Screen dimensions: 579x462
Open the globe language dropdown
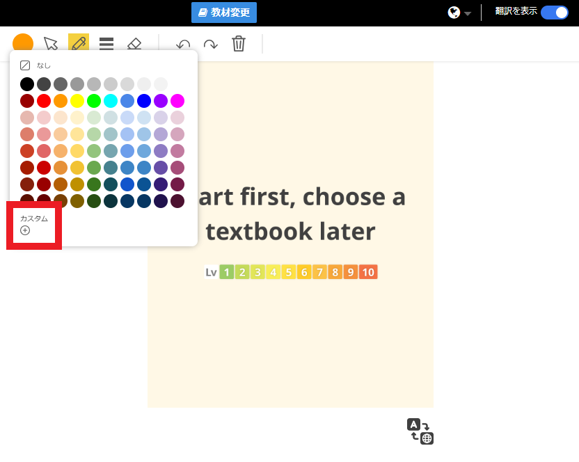[x=459, y=13]
